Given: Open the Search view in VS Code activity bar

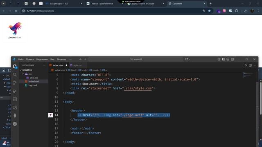Looking at the screenshot, I should coord(15,74).
